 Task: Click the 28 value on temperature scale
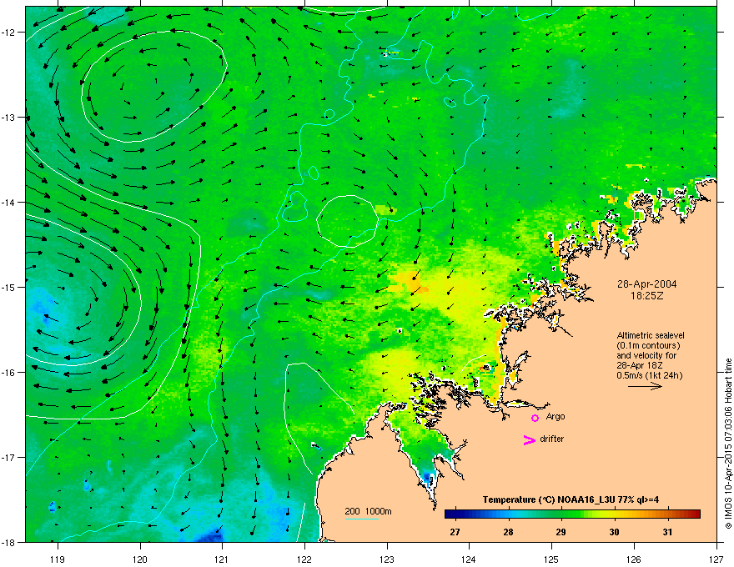(508, 532)
